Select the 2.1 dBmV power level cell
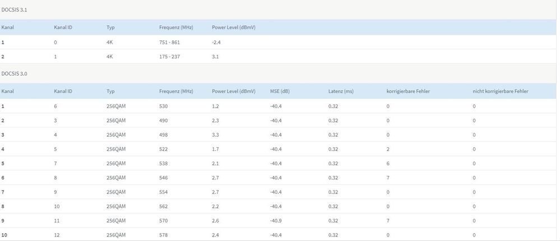560x241 pixels. pos(216,163)
